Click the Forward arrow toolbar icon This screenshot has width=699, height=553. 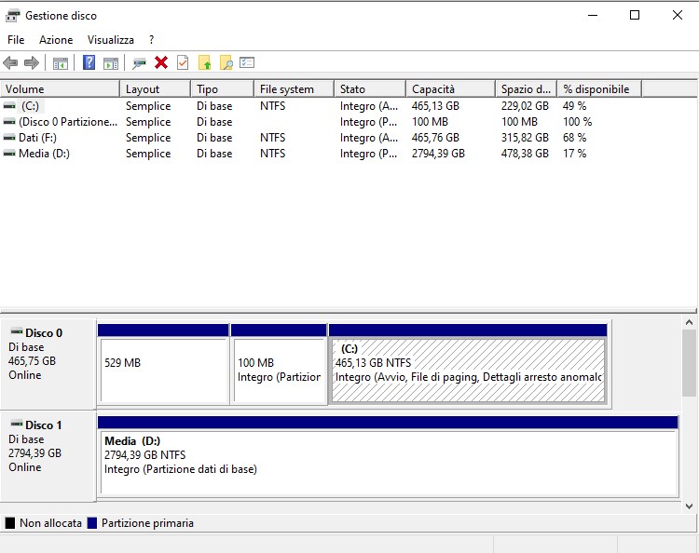click(x=31, y=62)
